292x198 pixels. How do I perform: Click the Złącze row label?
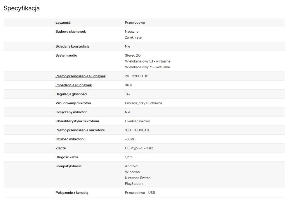60,148
